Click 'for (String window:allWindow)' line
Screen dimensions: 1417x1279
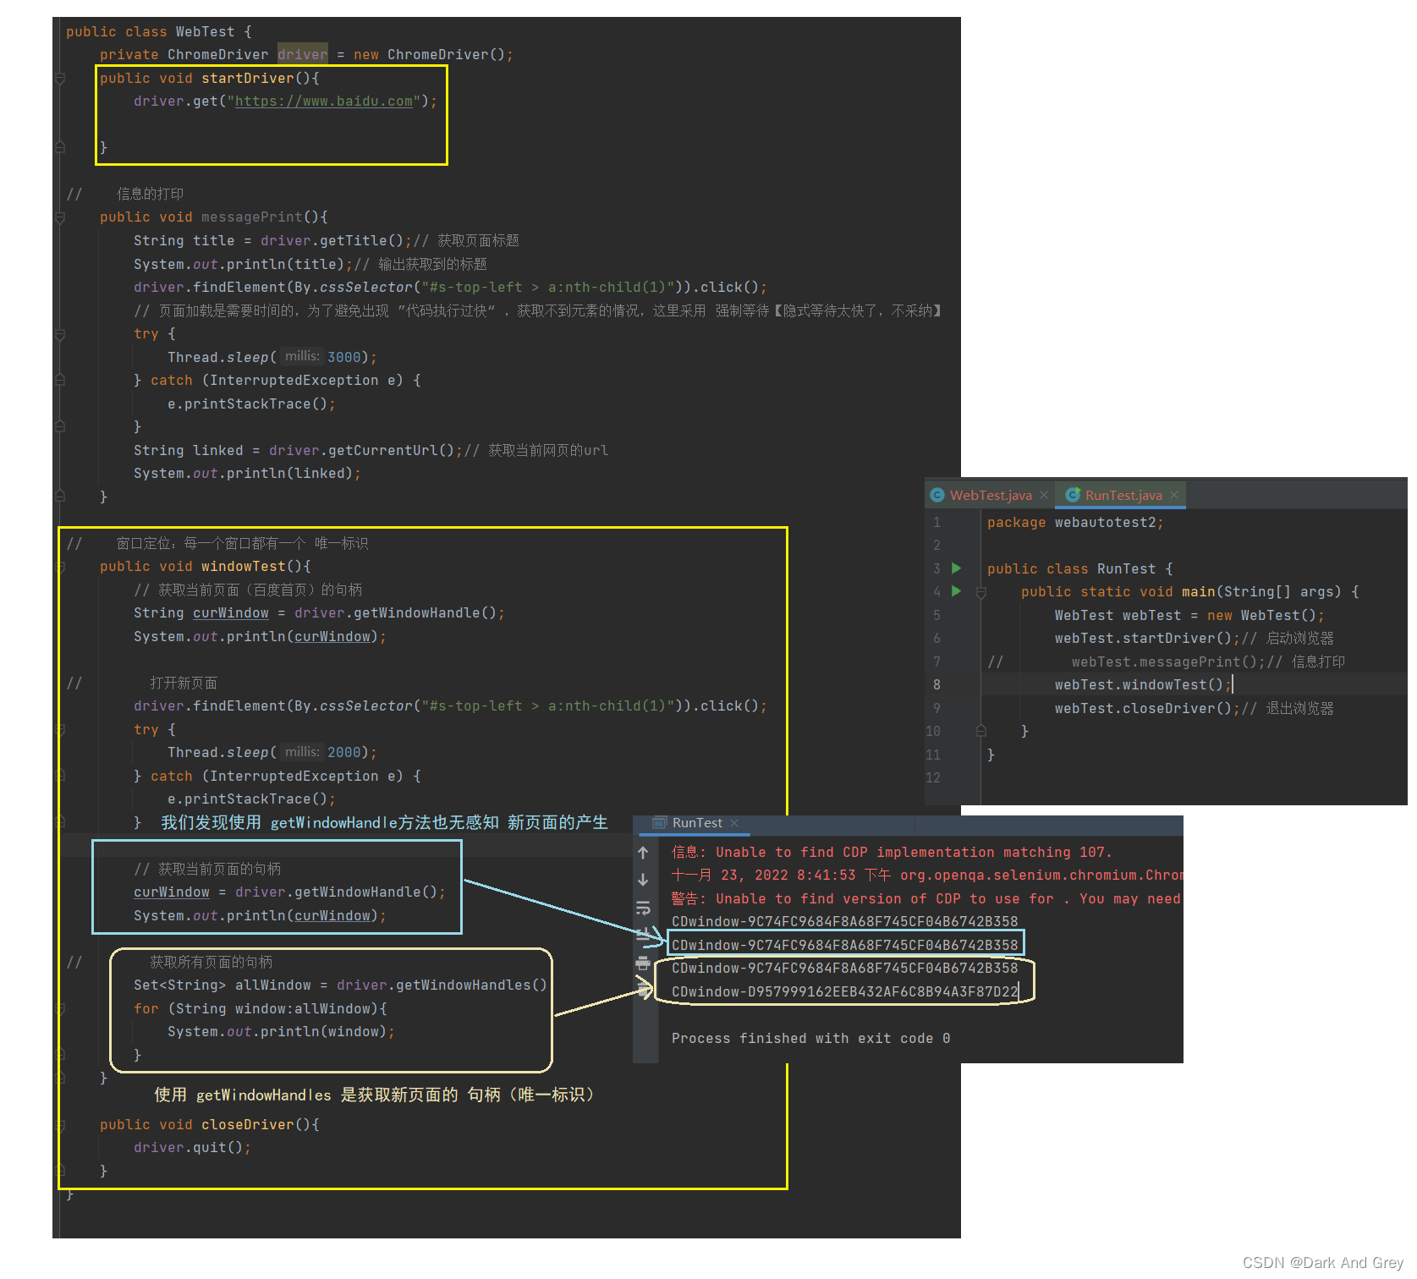260,1008
